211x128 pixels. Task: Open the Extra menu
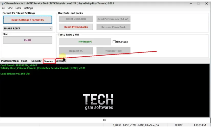click(18, 8)
